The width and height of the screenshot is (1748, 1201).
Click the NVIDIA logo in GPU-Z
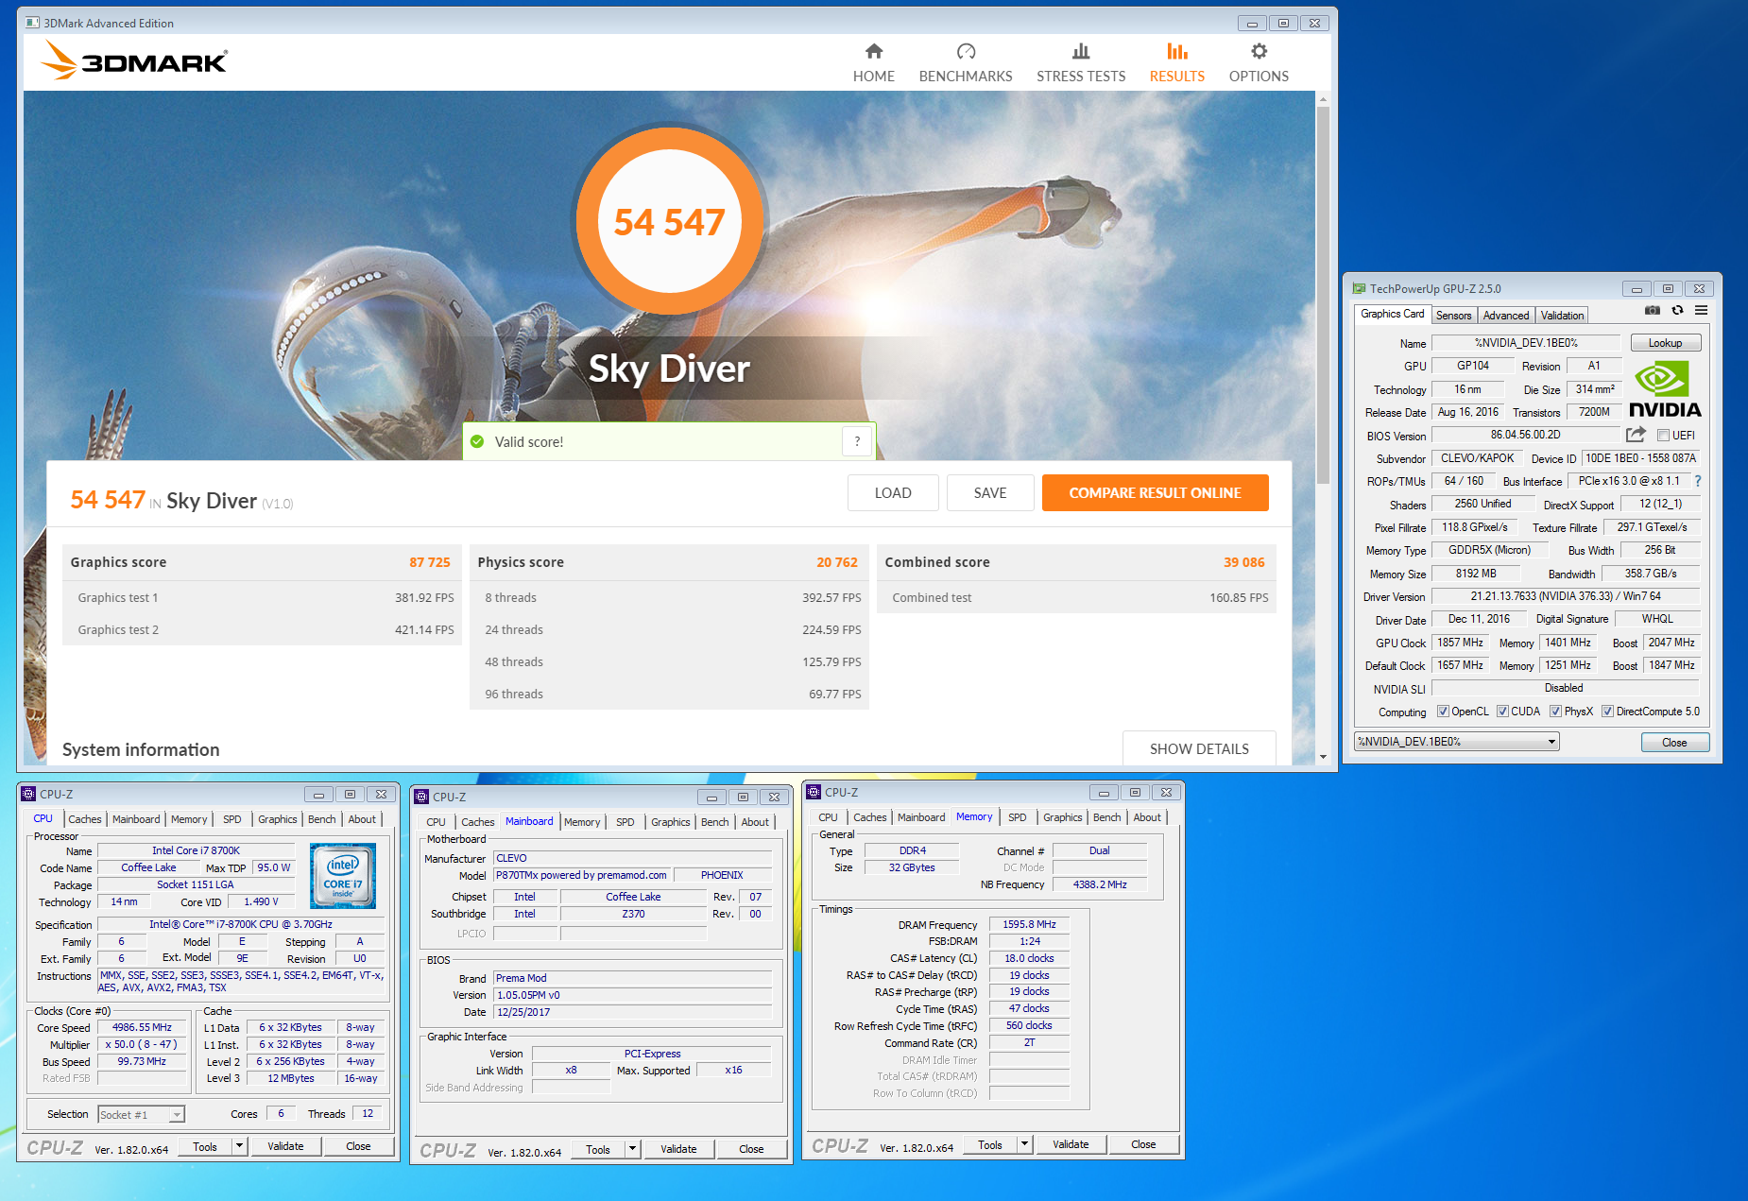coord(1665,389)
